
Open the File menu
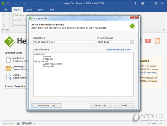[x=5, y=10]
